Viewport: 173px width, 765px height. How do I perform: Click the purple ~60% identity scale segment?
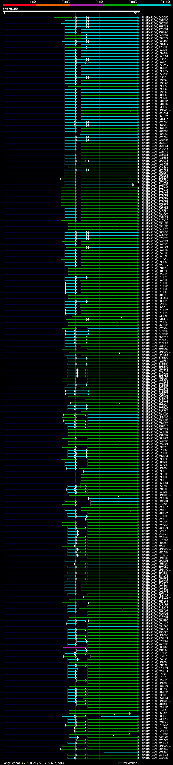[87, 5]
